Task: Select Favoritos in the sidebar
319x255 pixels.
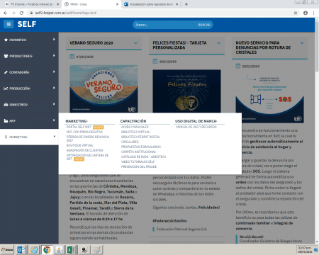Action: pyautogui.click(x=29, y=40)
